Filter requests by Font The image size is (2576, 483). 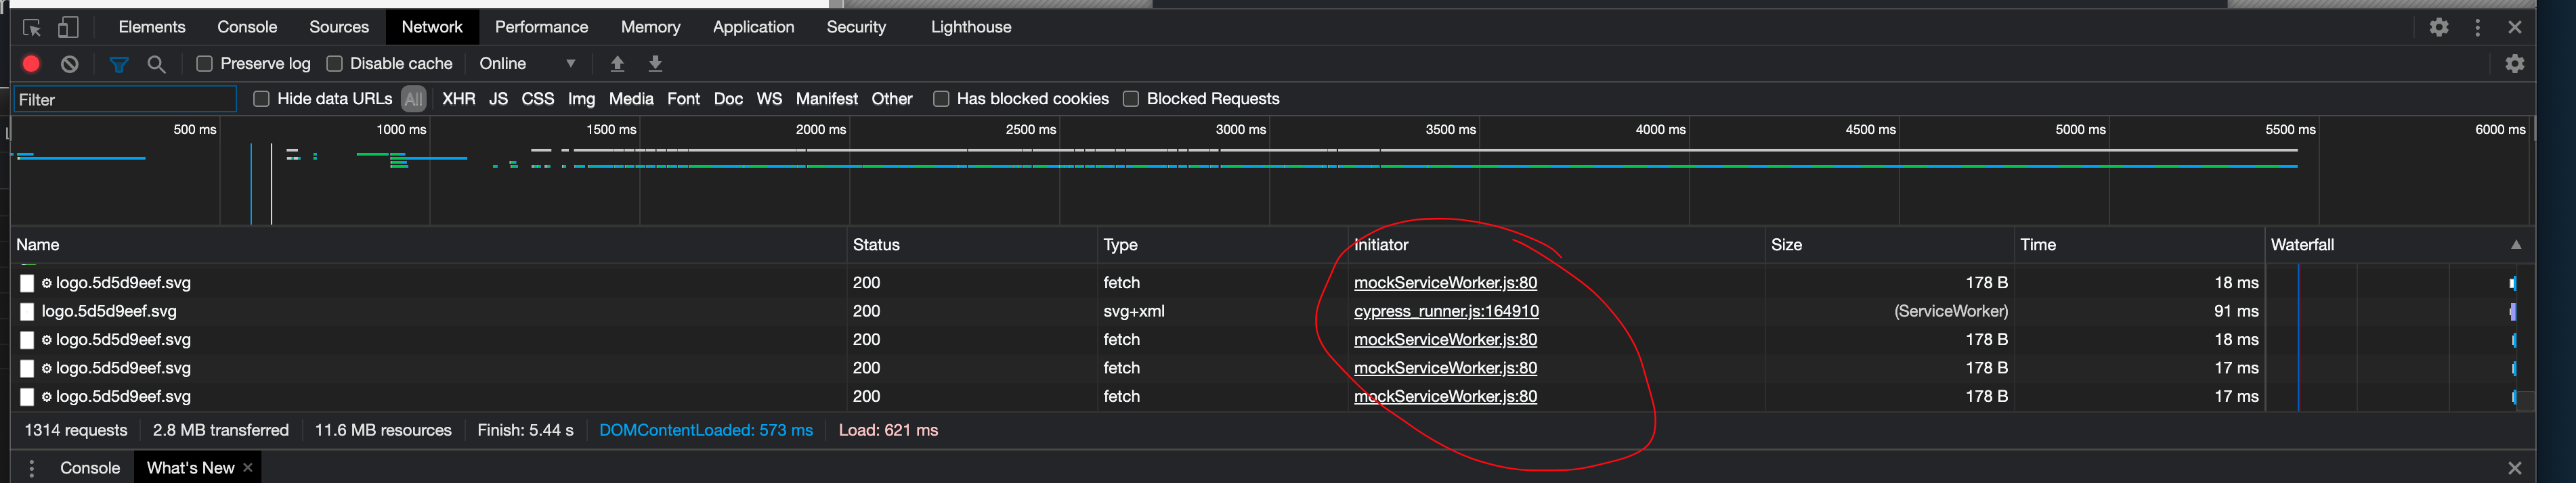click(683, 99)
